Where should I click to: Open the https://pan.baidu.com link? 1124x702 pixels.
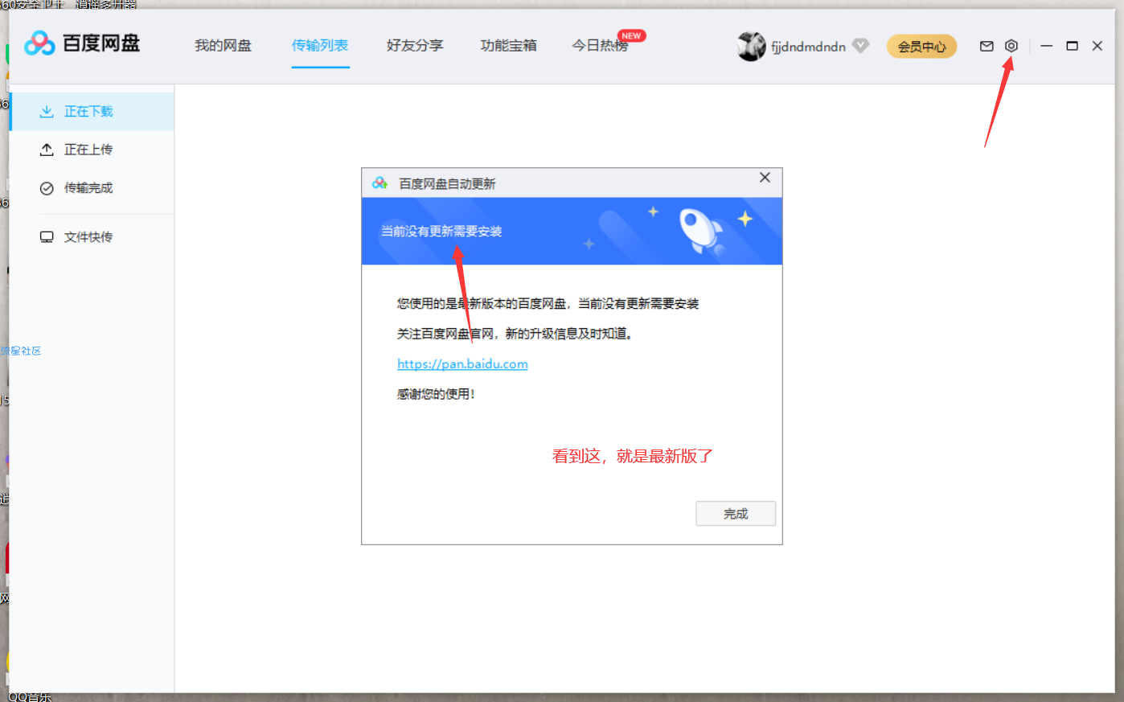462,364
